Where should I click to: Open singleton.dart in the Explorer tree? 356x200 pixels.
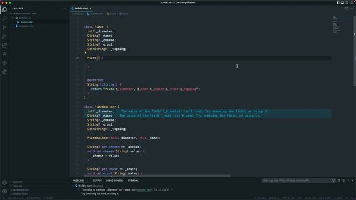click(27, 26)
